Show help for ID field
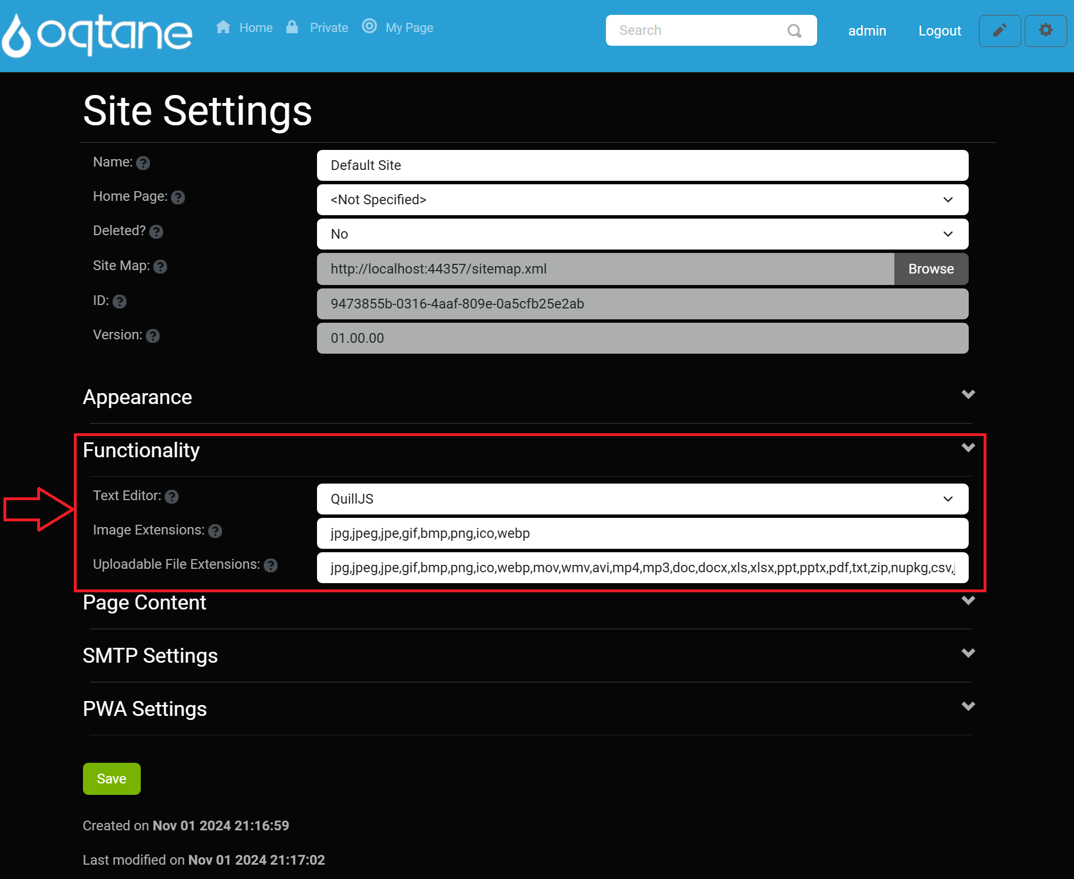Image resolution: width=1074 pixels, height=879 pixels. 120,302
